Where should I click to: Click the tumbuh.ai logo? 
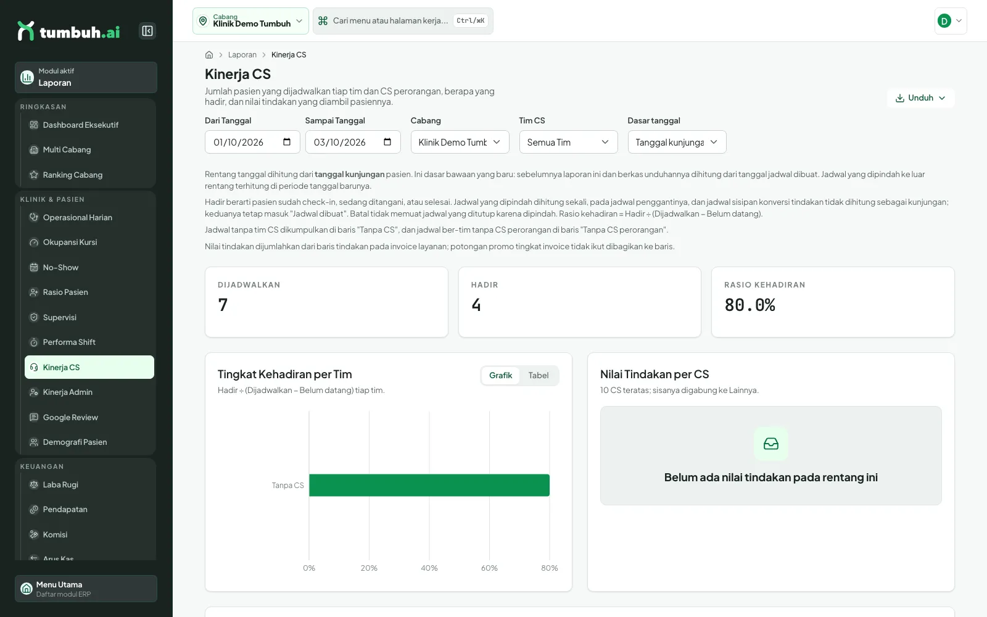[68, 31]
